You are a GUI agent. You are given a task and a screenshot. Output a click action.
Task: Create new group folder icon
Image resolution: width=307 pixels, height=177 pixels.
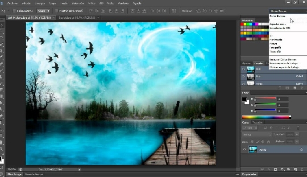coord(289,169)
